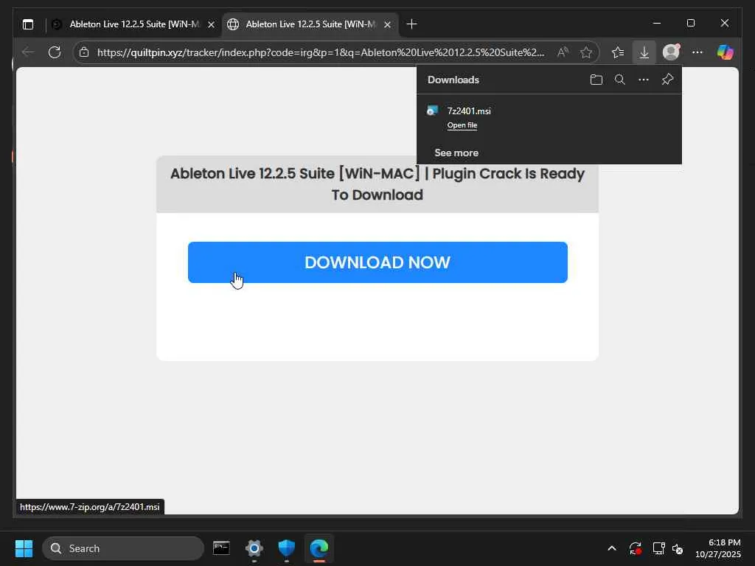Select the second Ableton Live tab
Screen dimensions: 755x566
310,24
